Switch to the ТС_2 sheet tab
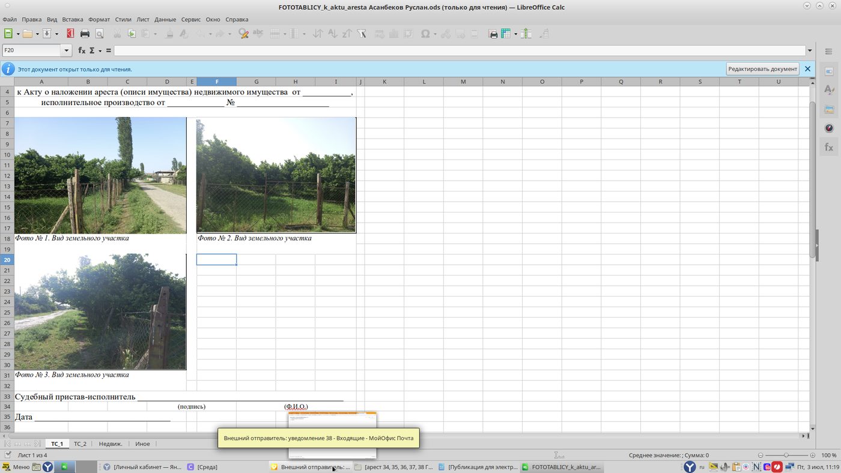 pos(80,444)
